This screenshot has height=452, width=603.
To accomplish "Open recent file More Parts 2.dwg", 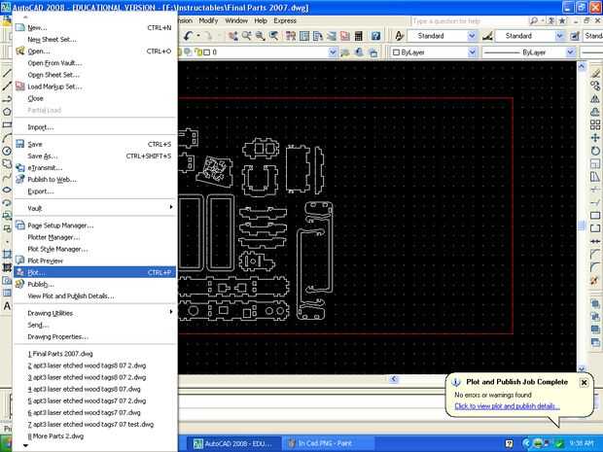I will [94, 435].
